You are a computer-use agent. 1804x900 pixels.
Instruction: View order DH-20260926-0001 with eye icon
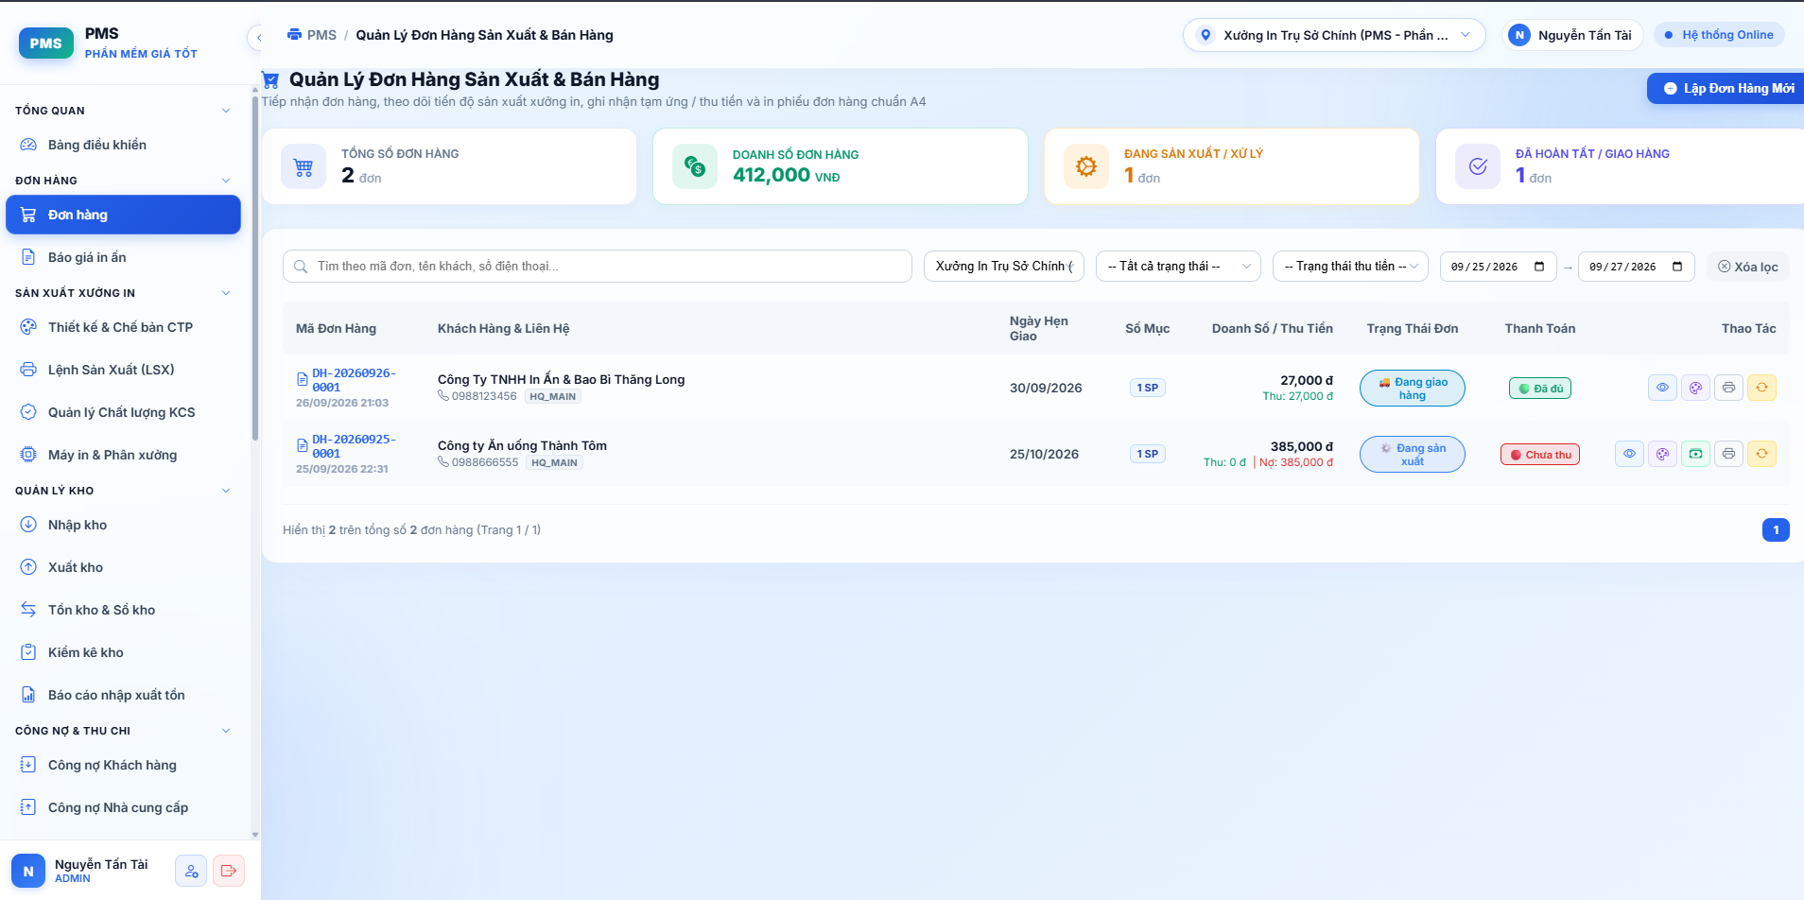click(1662, 388)
